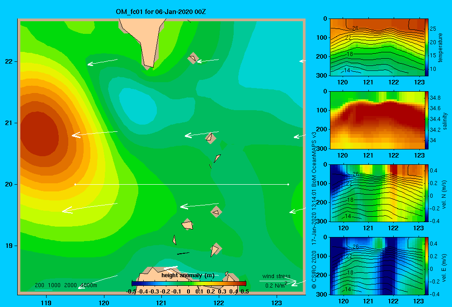Click the 26 contour label in the temperature plot

click(x=355, y=28)
